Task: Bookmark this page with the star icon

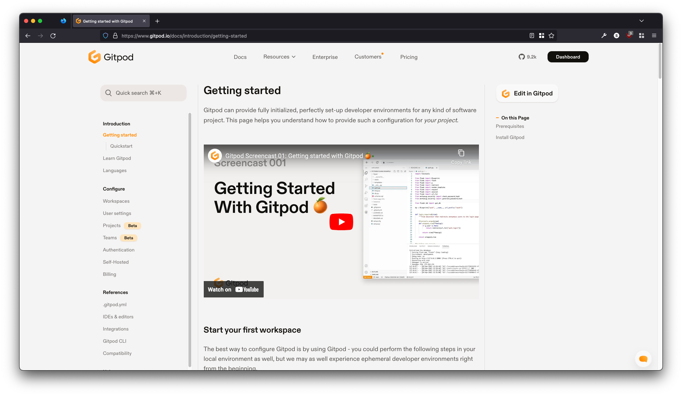Action: tap(551, 36)
